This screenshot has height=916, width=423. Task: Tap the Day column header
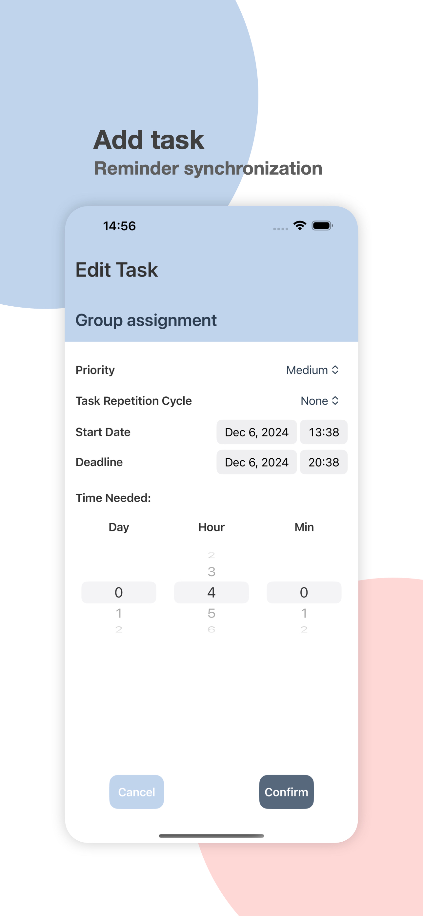[x=119, y=527]
